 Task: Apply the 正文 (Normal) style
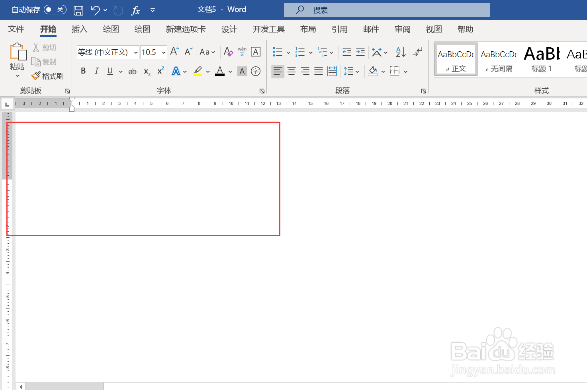(x=456, y=59)
